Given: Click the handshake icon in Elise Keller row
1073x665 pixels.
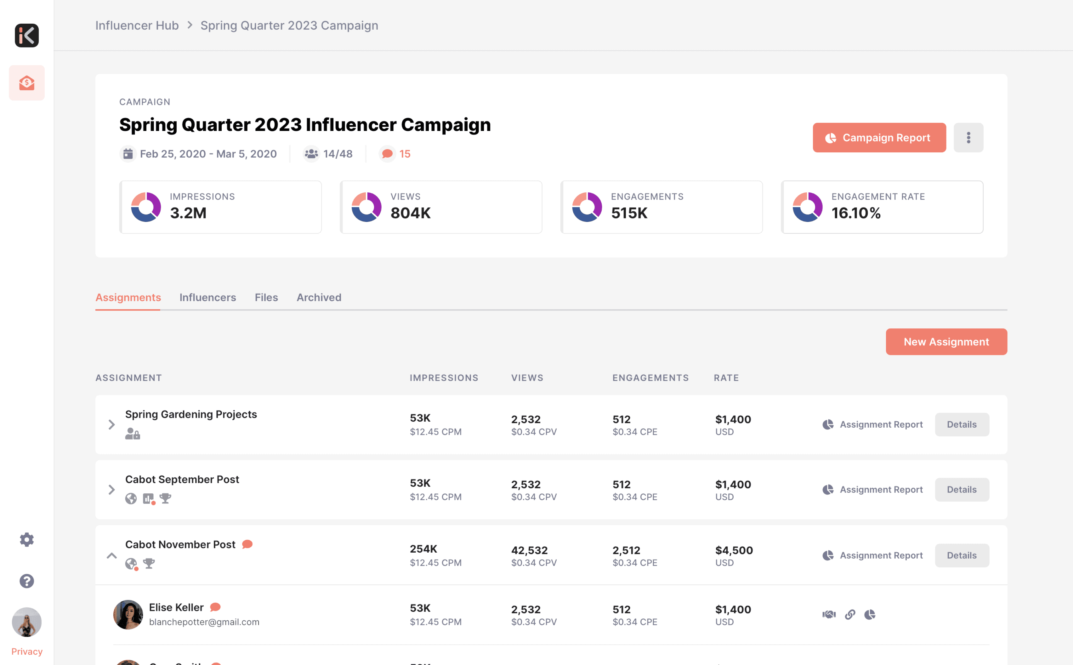Looking at the screenshot, I should pos(829,614).
